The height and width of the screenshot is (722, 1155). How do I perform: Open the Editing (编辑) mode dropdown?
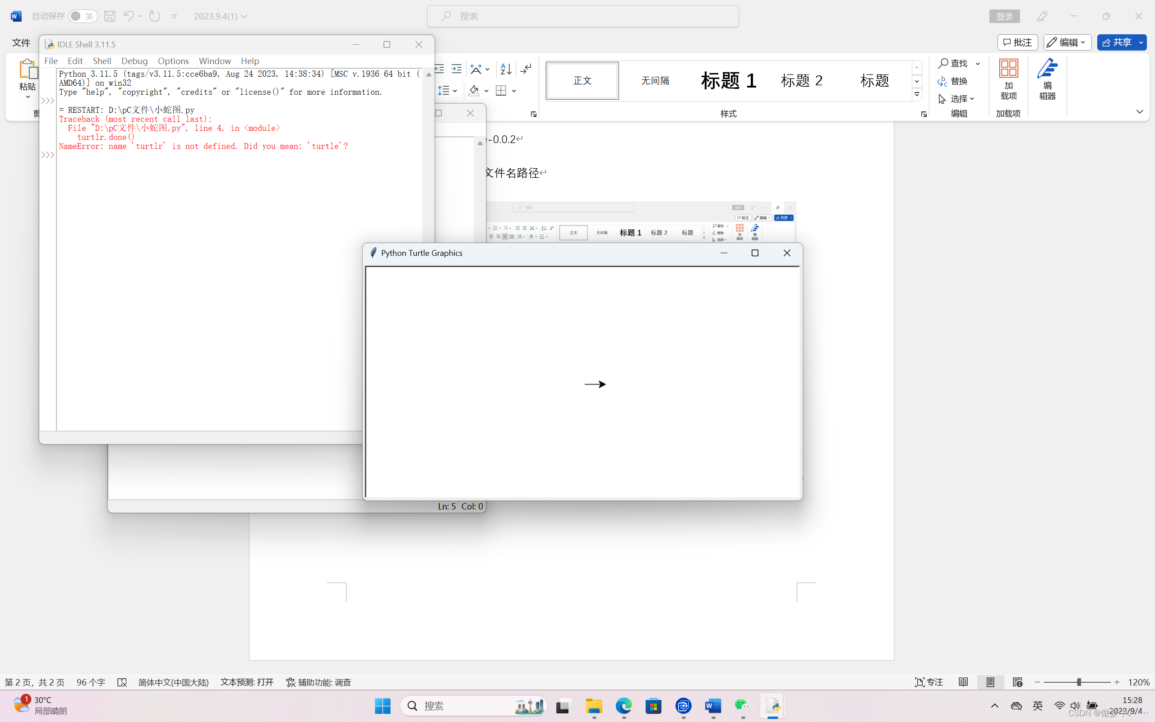pyautogui.click(x=1067, y=42)
